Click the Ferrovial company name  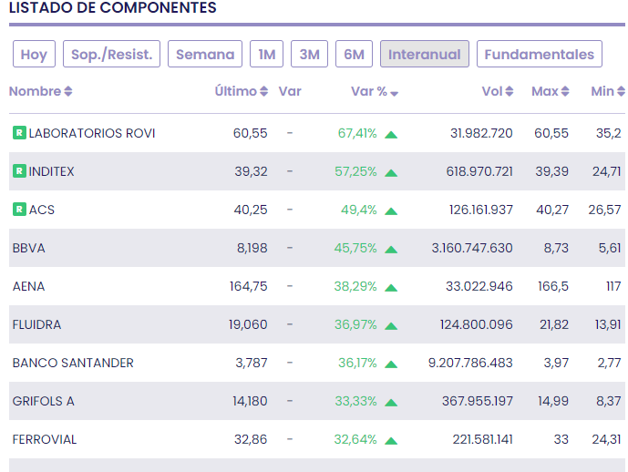point(45,439)
